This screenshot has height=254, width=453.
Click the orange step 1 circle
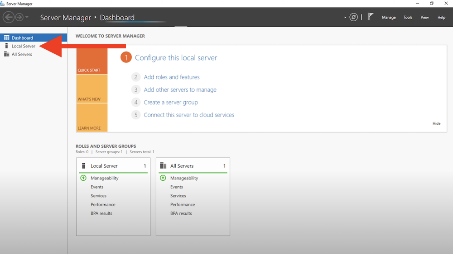pos(126,57)
